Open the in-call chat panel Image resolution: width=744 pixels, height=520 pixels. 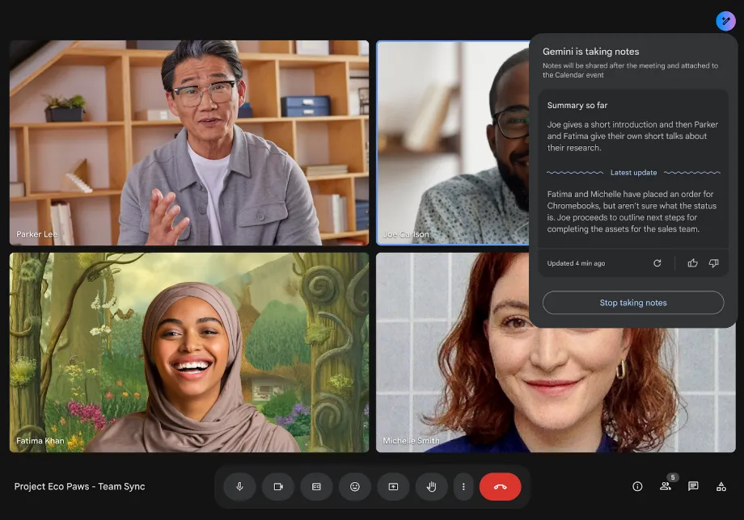pyautogui.click(x=693, y=486)
